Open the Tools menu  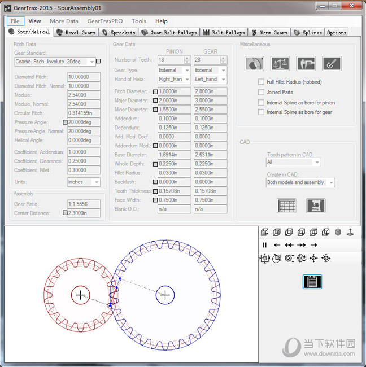(139, 21)
